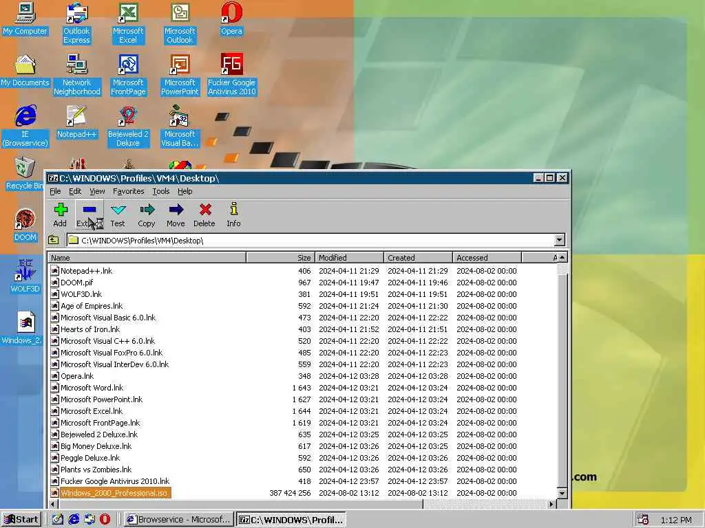Select the Microsoft Excel desktop shortcut
This screenshot has height=528, width=705.
[128, 23]
